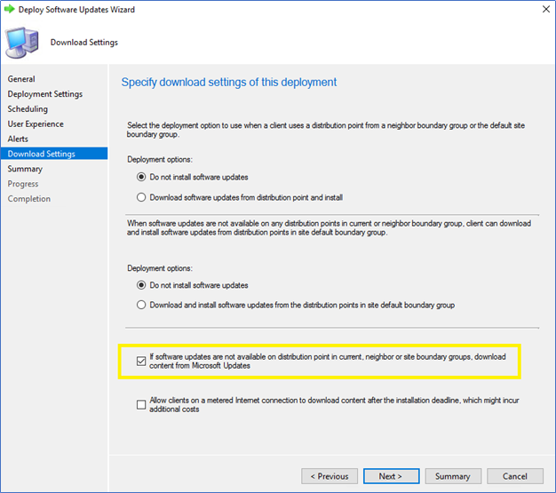
Task: Click the green arrow wizard title icon
Action: click(x=9, y=9)
